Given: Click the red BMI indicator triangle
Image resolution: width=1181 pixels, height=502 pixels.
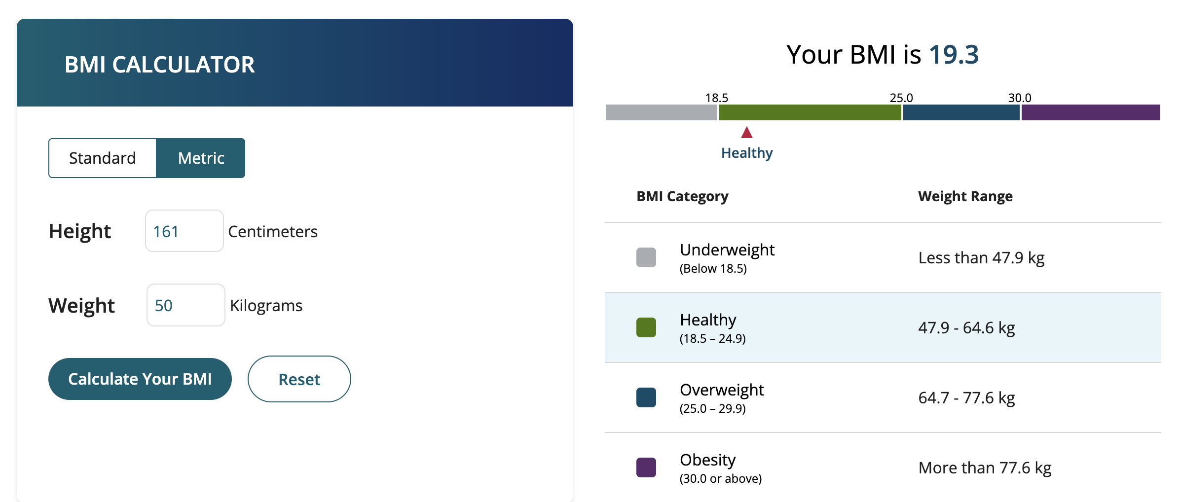Looking at the screenshot, I should coord(747,132).
